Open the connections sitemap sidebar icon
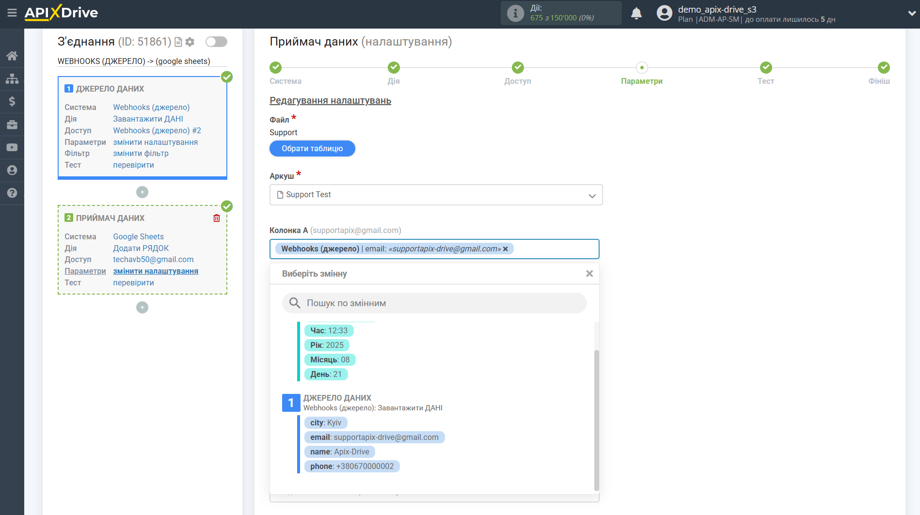The height and width of the screenshot is (515, 920). coord(12,78)
